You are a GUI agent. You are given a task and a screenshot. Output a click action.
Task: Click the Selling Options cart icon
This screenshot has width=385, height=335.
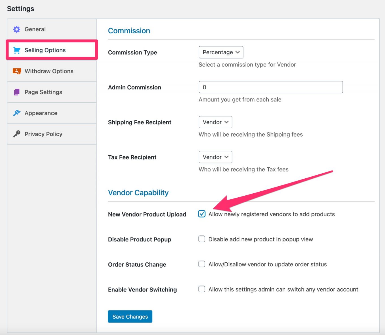click(17, 50)
